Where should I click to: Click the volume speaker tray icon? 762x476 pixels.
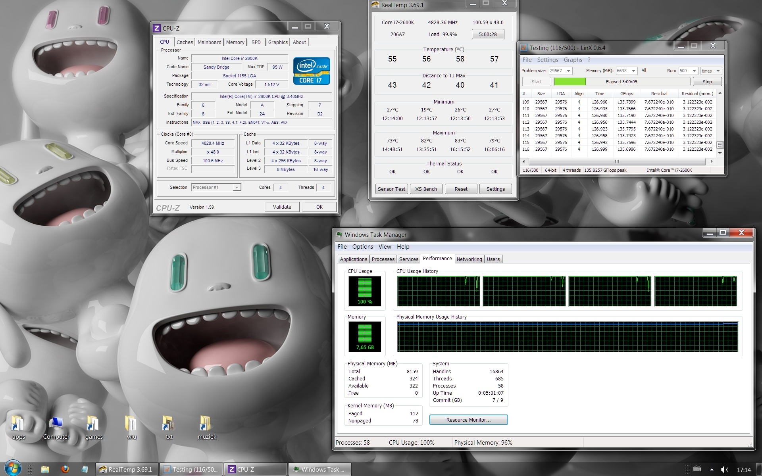click(724, 469)
